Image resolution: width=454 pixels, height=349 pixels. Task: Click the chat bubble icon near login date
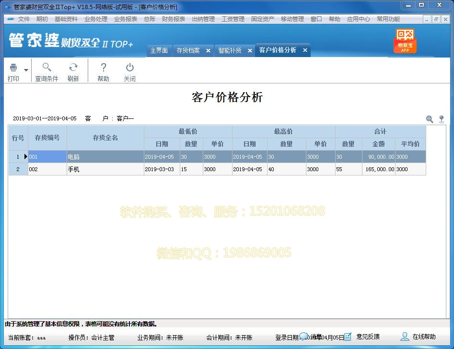tap(304, 337)
